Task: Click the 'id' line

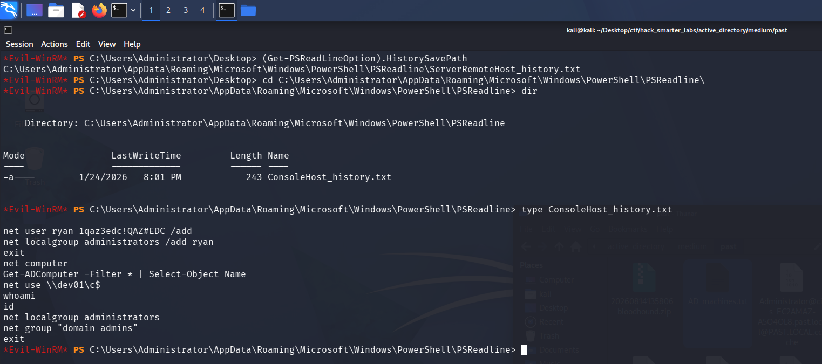Action: pos(9,306)
